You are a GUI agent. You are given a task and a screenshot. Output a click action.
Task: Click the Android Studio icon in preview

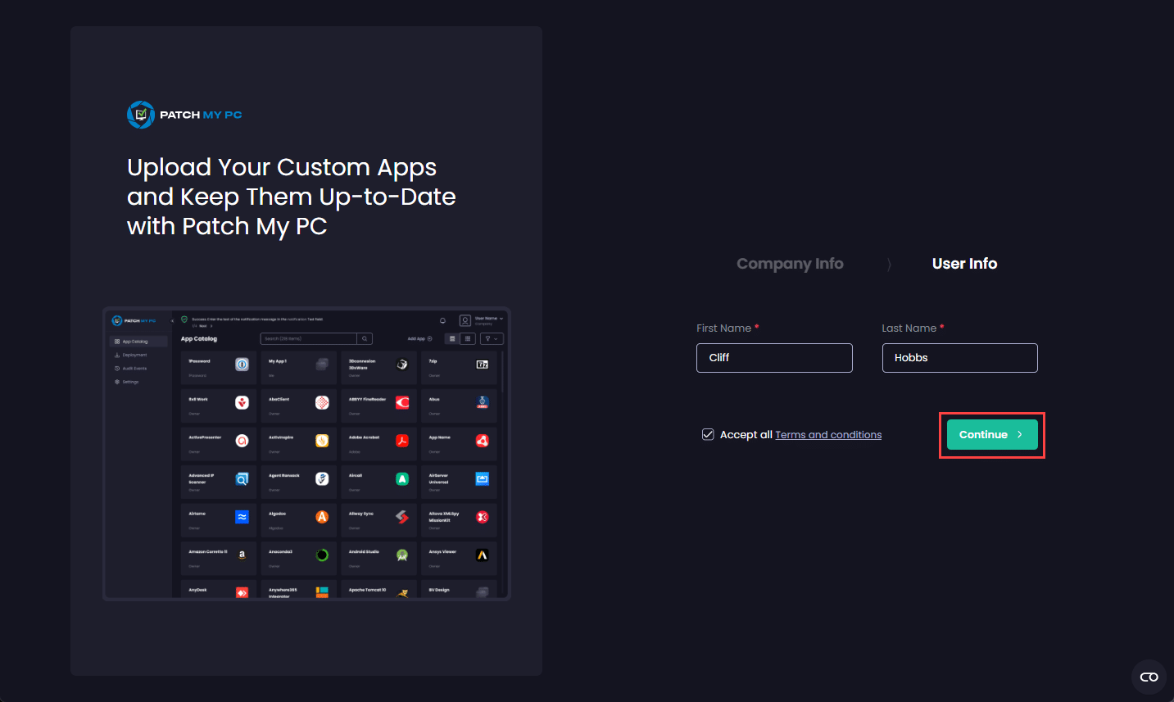[x=402, y=555]
